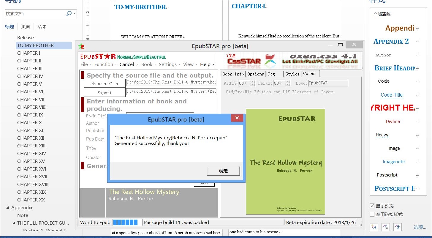Switch to the Book Info tab
The height and width of the screenshot is (238, 432).
pyautogui.click(x=233, y=74)
